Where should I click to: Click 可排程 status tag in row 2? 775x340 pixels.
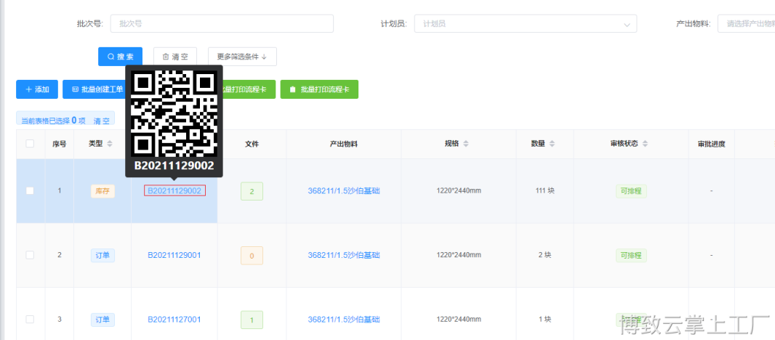click(x=631, y=256)
